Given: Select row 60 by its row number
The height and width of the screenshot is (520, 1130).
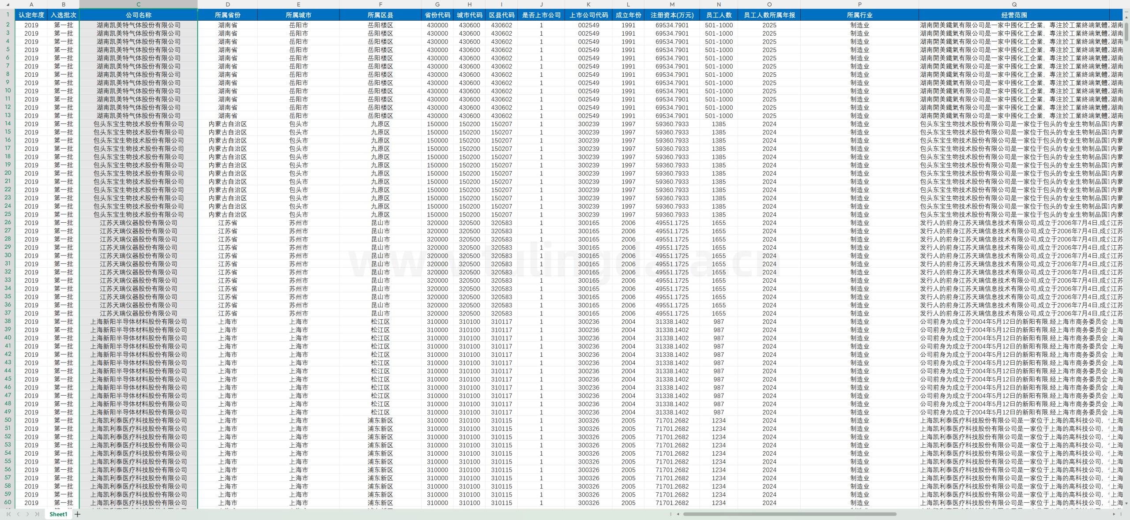Looking at the screenshot, I should [x=8, y=502].
